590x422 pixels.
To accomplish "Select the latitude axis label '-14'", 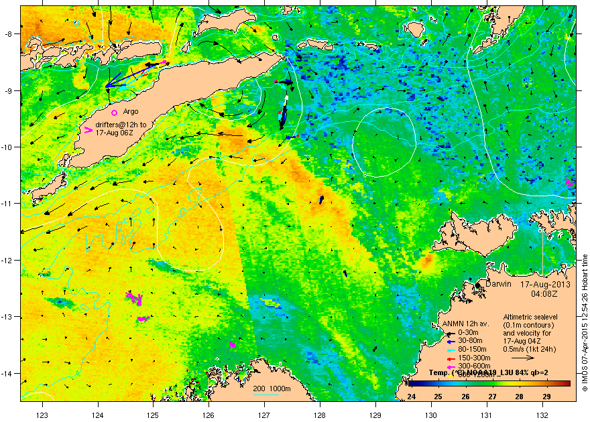I will (7, 373).
